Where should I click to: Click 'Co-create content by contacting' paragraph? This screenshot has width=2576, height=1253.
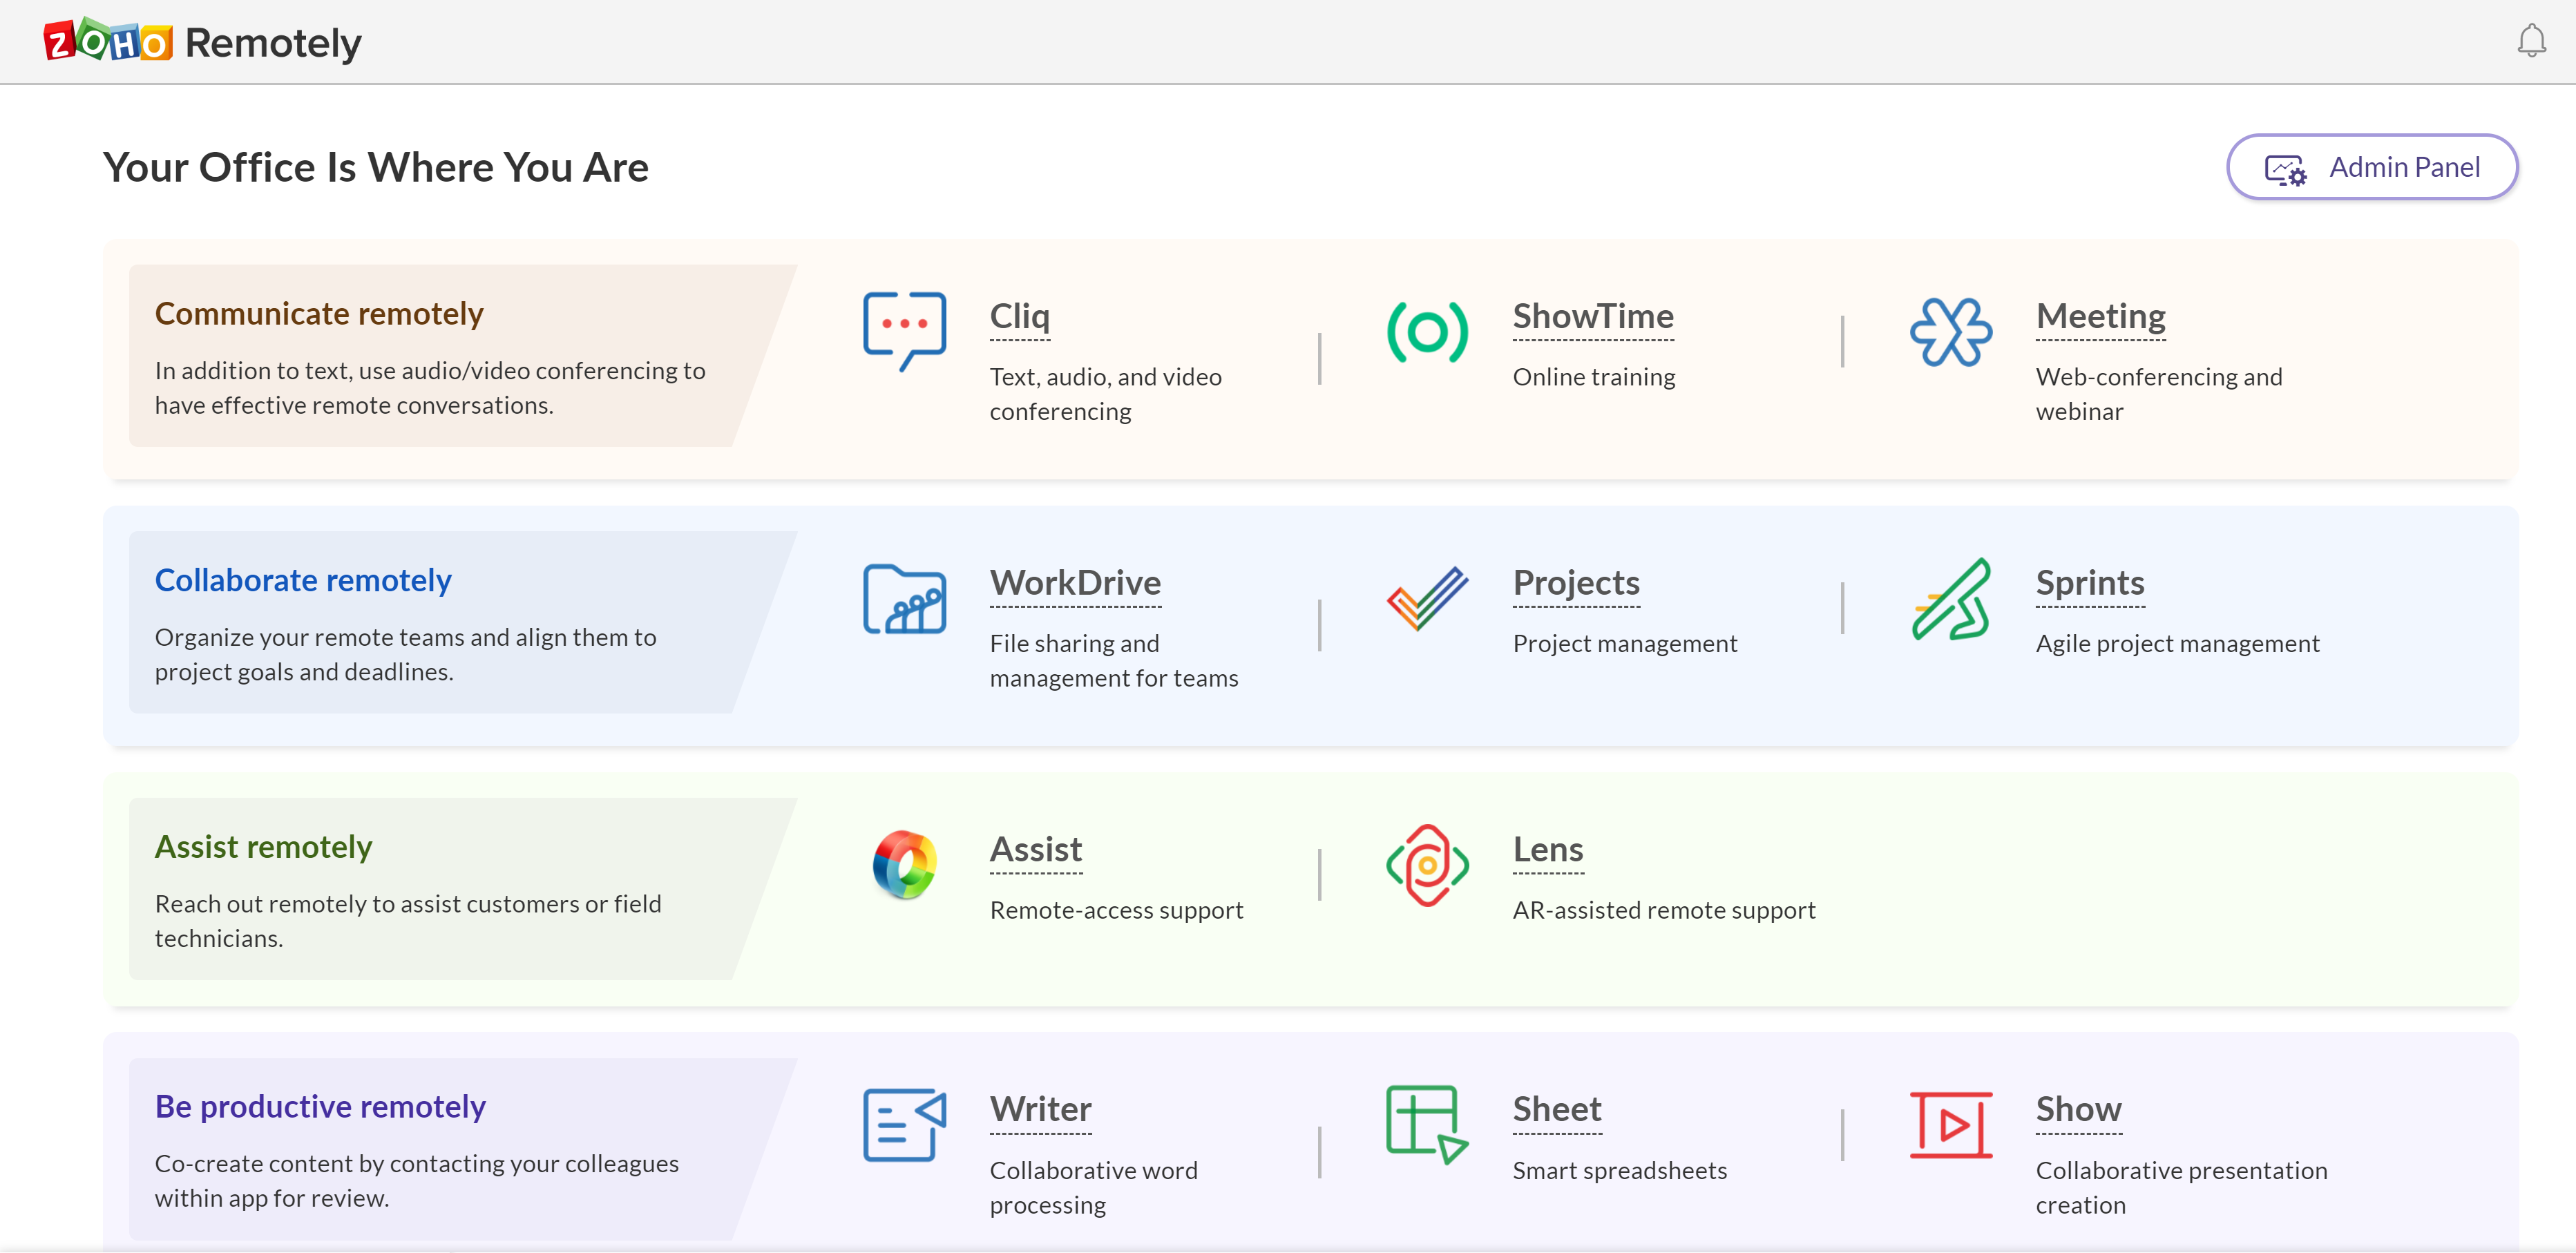pyautogui.click(x=416, y=1181)
